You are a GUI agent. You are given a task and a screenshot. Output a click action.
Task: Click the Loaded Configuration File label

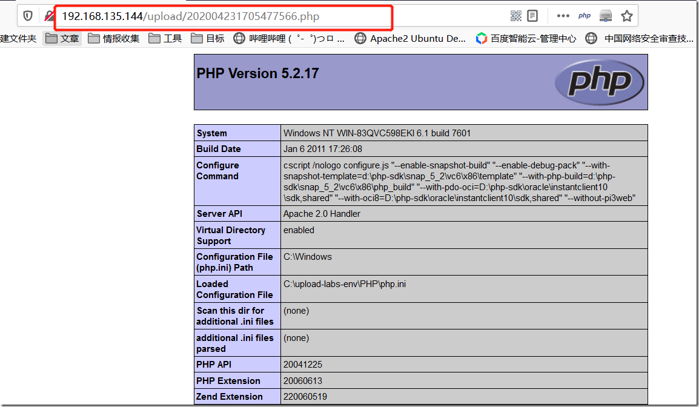pyautogui.click(x=234, y=290)
